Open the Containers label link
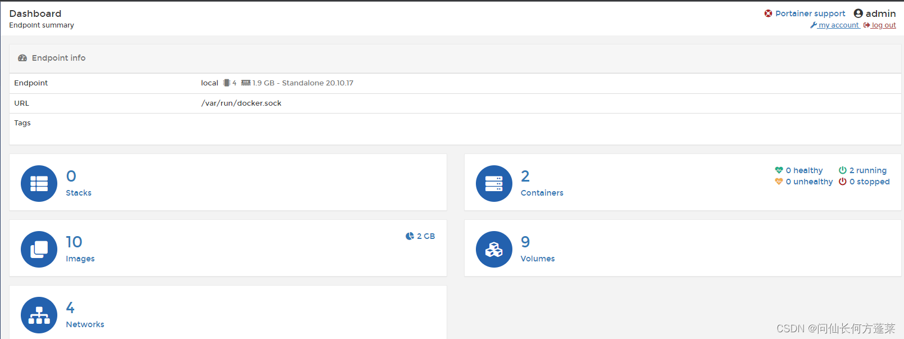 pyautogui.click(x=542, y=193)
